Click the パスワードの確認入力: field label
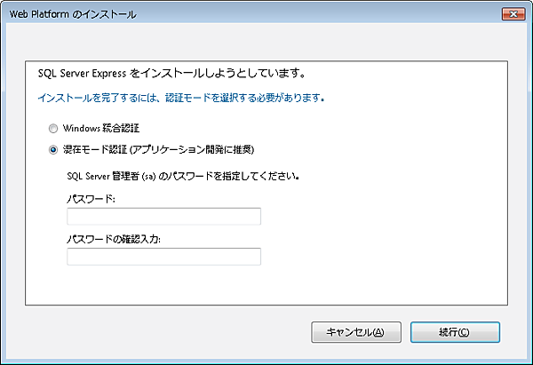This screenshot has width=533, height=365. pos(110,239)
